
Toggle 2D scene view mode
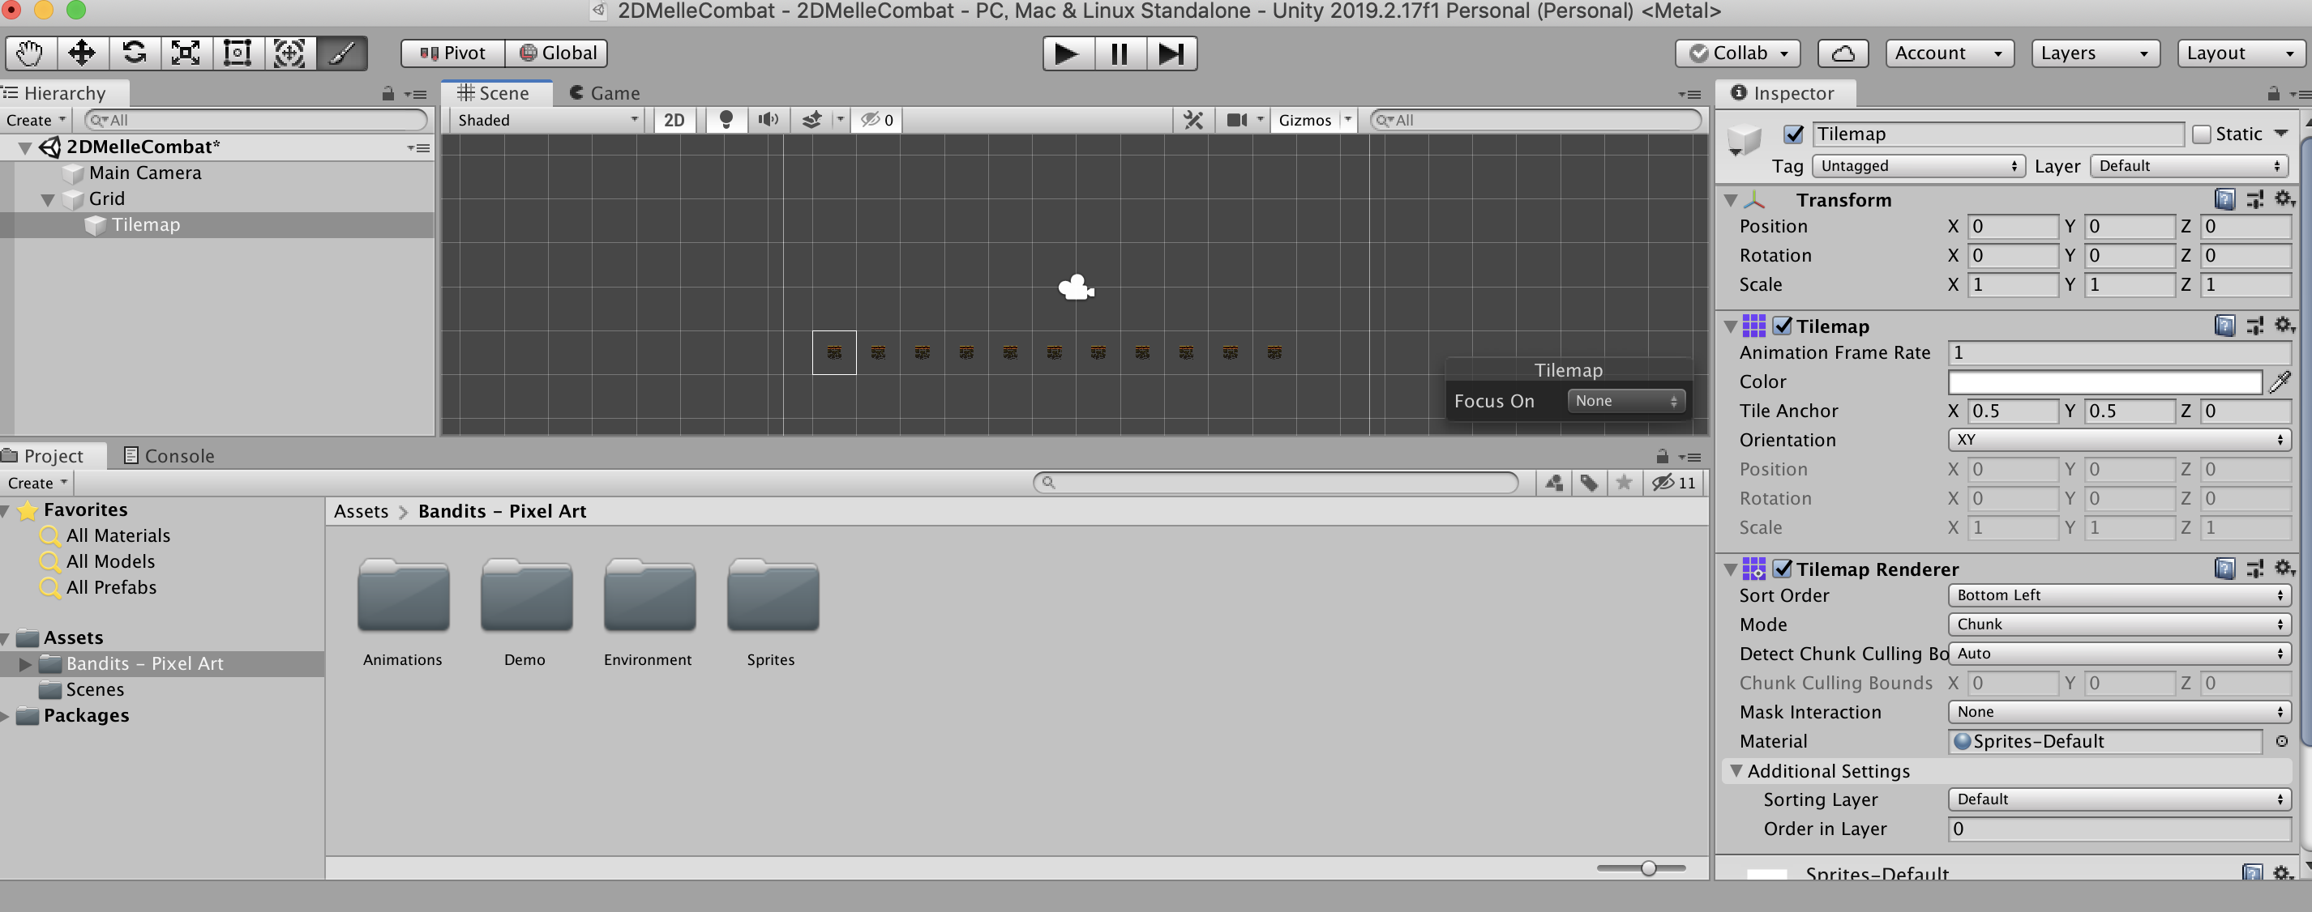[x=673, y=119]
